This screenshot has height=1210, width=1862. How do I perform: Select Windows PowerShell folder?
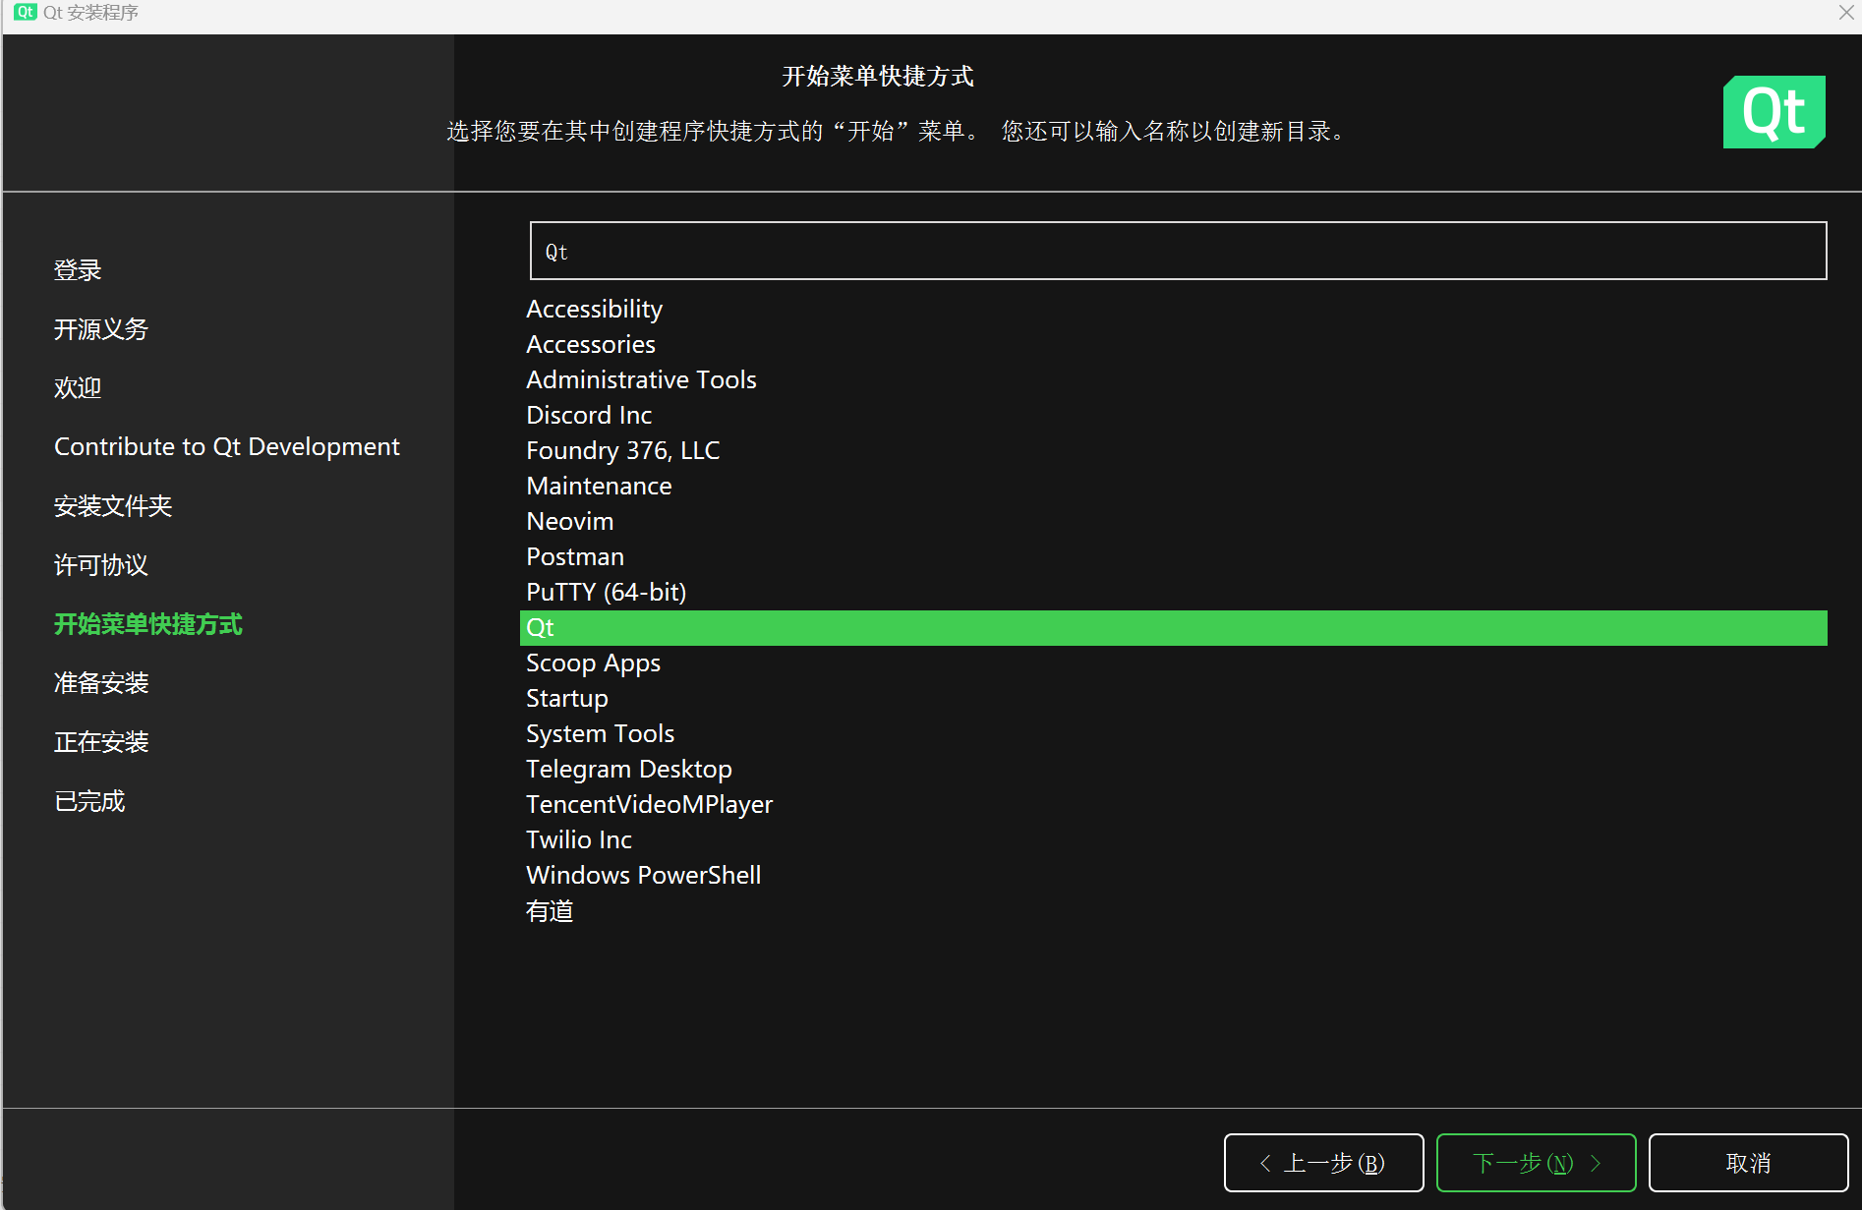pyautogui.click(x=1173, y=876)
